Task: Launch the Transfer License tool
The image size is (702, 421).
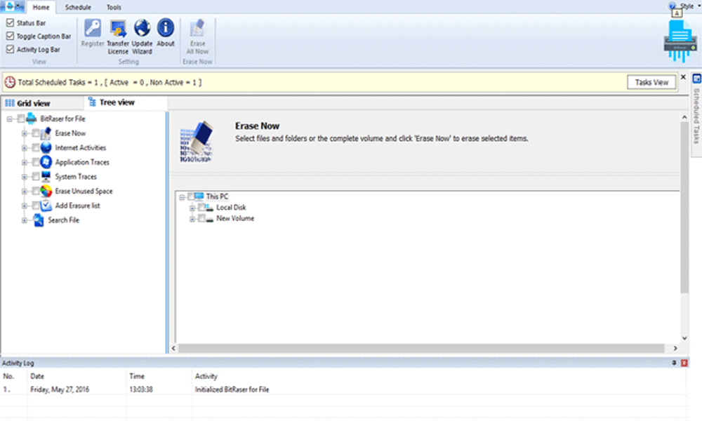Action: click(118, 28)
